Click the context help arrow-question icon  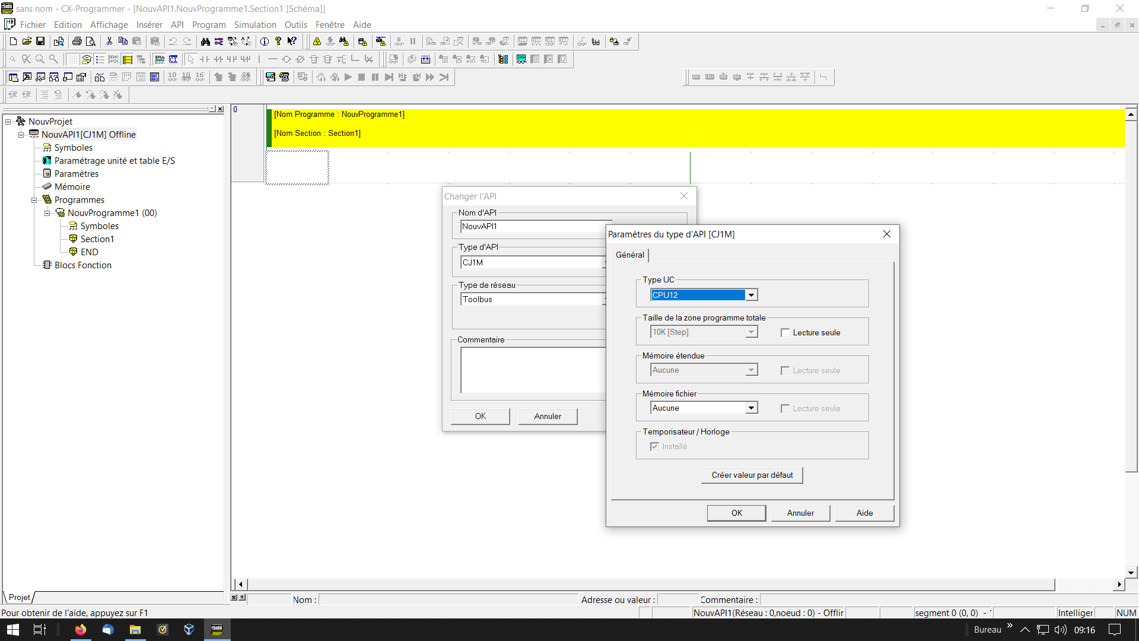pos(292,42)
